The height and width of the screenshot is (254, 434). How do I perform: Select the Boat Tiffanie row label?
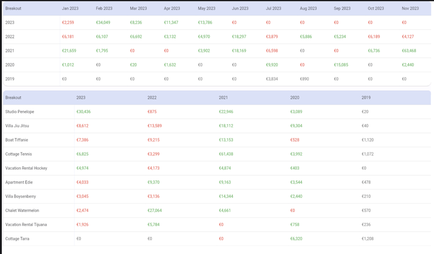pyautogui.click(x=17, y=140)
